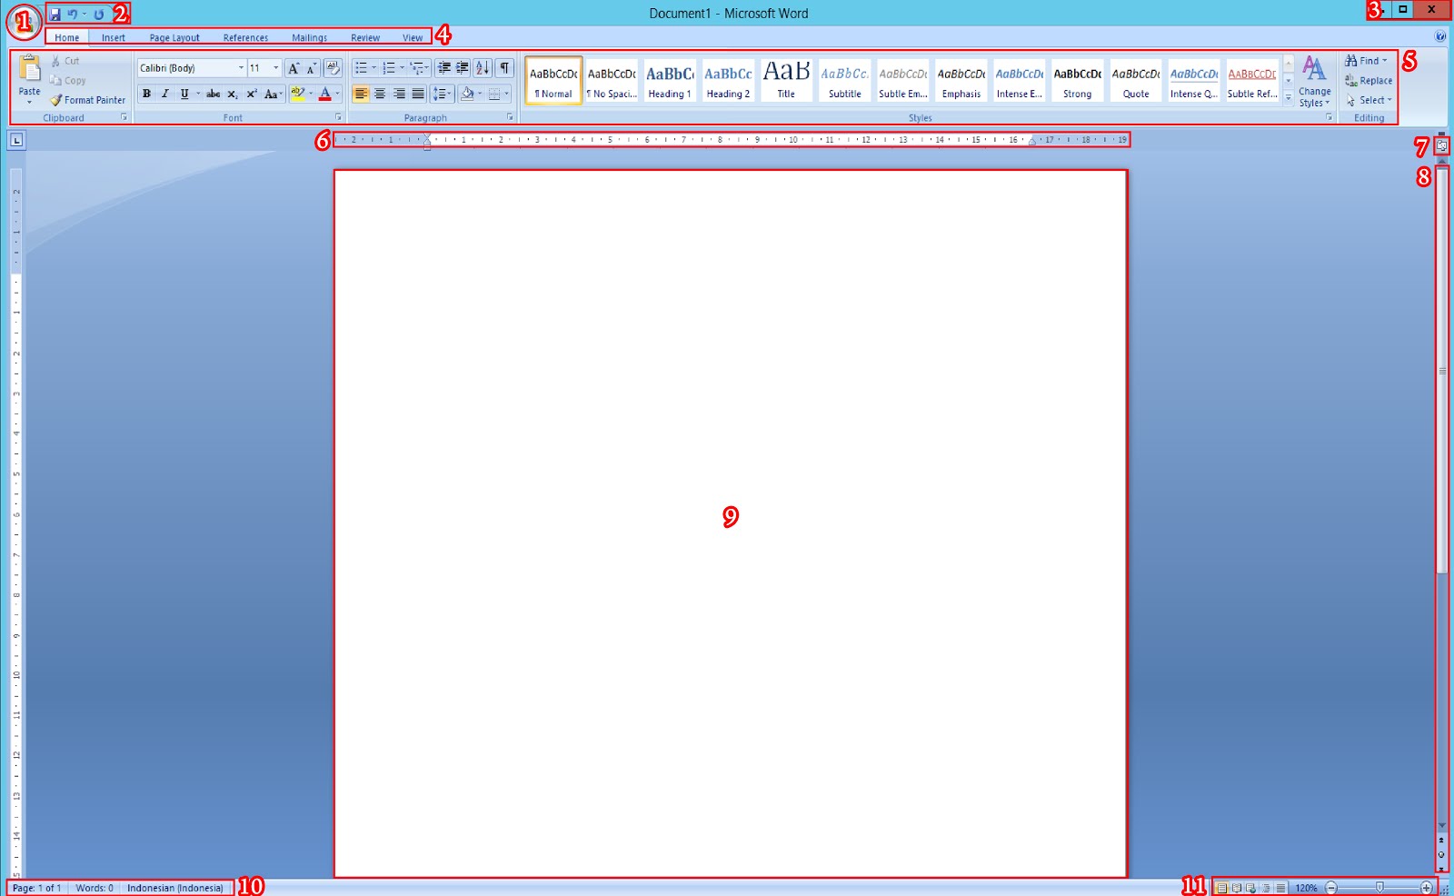Open the font name dropdown
The width and height of the screenshot is (1454, 896).
point(240,67)
